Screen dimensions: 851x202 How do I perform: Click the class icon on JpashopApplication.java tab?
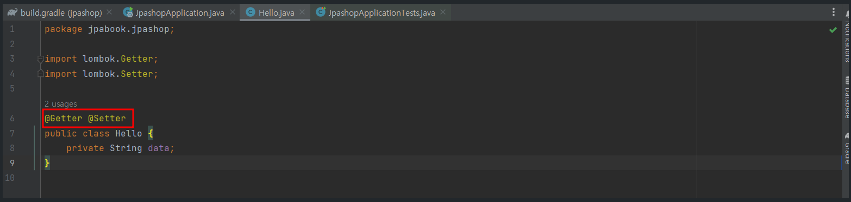pos(128,12)
